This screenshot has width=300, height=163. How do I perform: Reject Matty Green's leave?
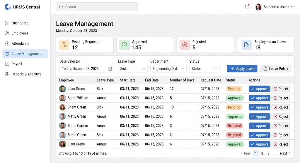point(281,117)
